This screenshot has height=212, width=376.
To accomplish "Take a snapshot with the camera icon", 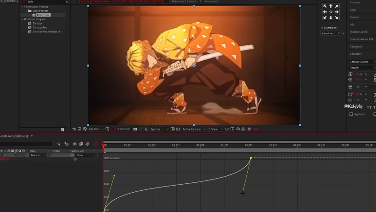I will point(135,129).
